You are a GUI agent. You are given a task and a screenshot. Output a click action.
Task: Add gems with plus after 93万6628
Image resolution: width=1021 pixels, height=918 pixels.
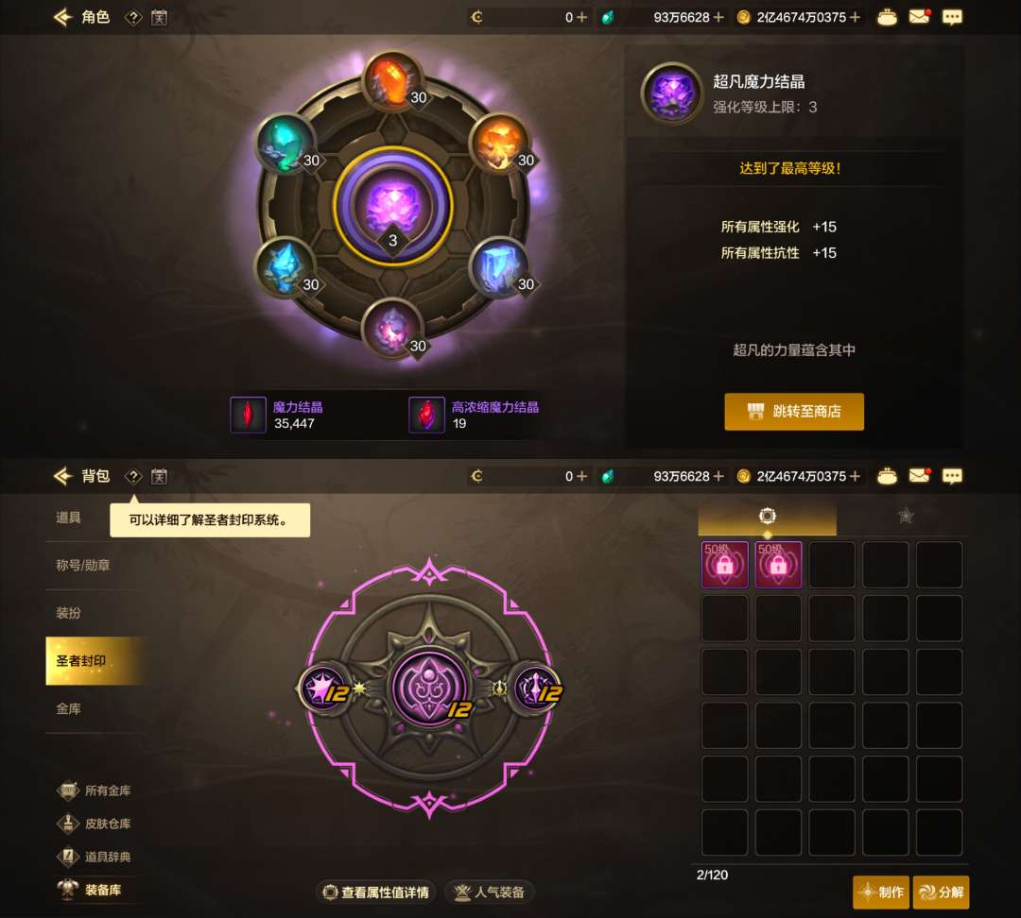pyautogui.click(x=718, y=18)
